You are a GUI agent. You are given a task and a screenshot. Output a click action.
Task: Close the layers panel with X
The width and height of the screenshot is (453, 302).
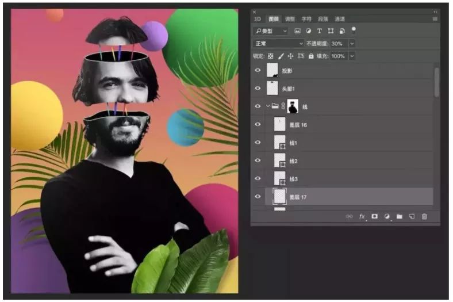(254, 12)
